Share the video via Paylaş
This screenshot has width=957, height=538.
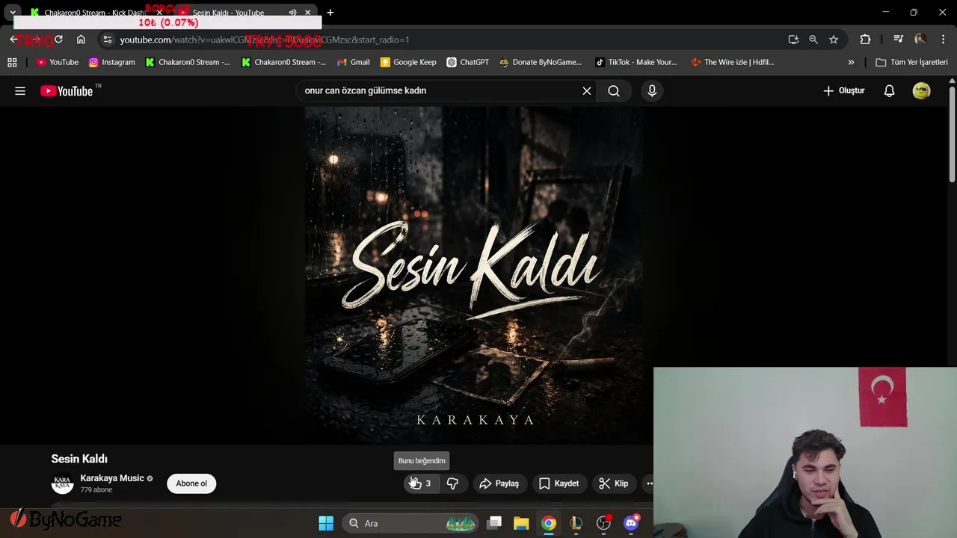click(x=499, y=483)
